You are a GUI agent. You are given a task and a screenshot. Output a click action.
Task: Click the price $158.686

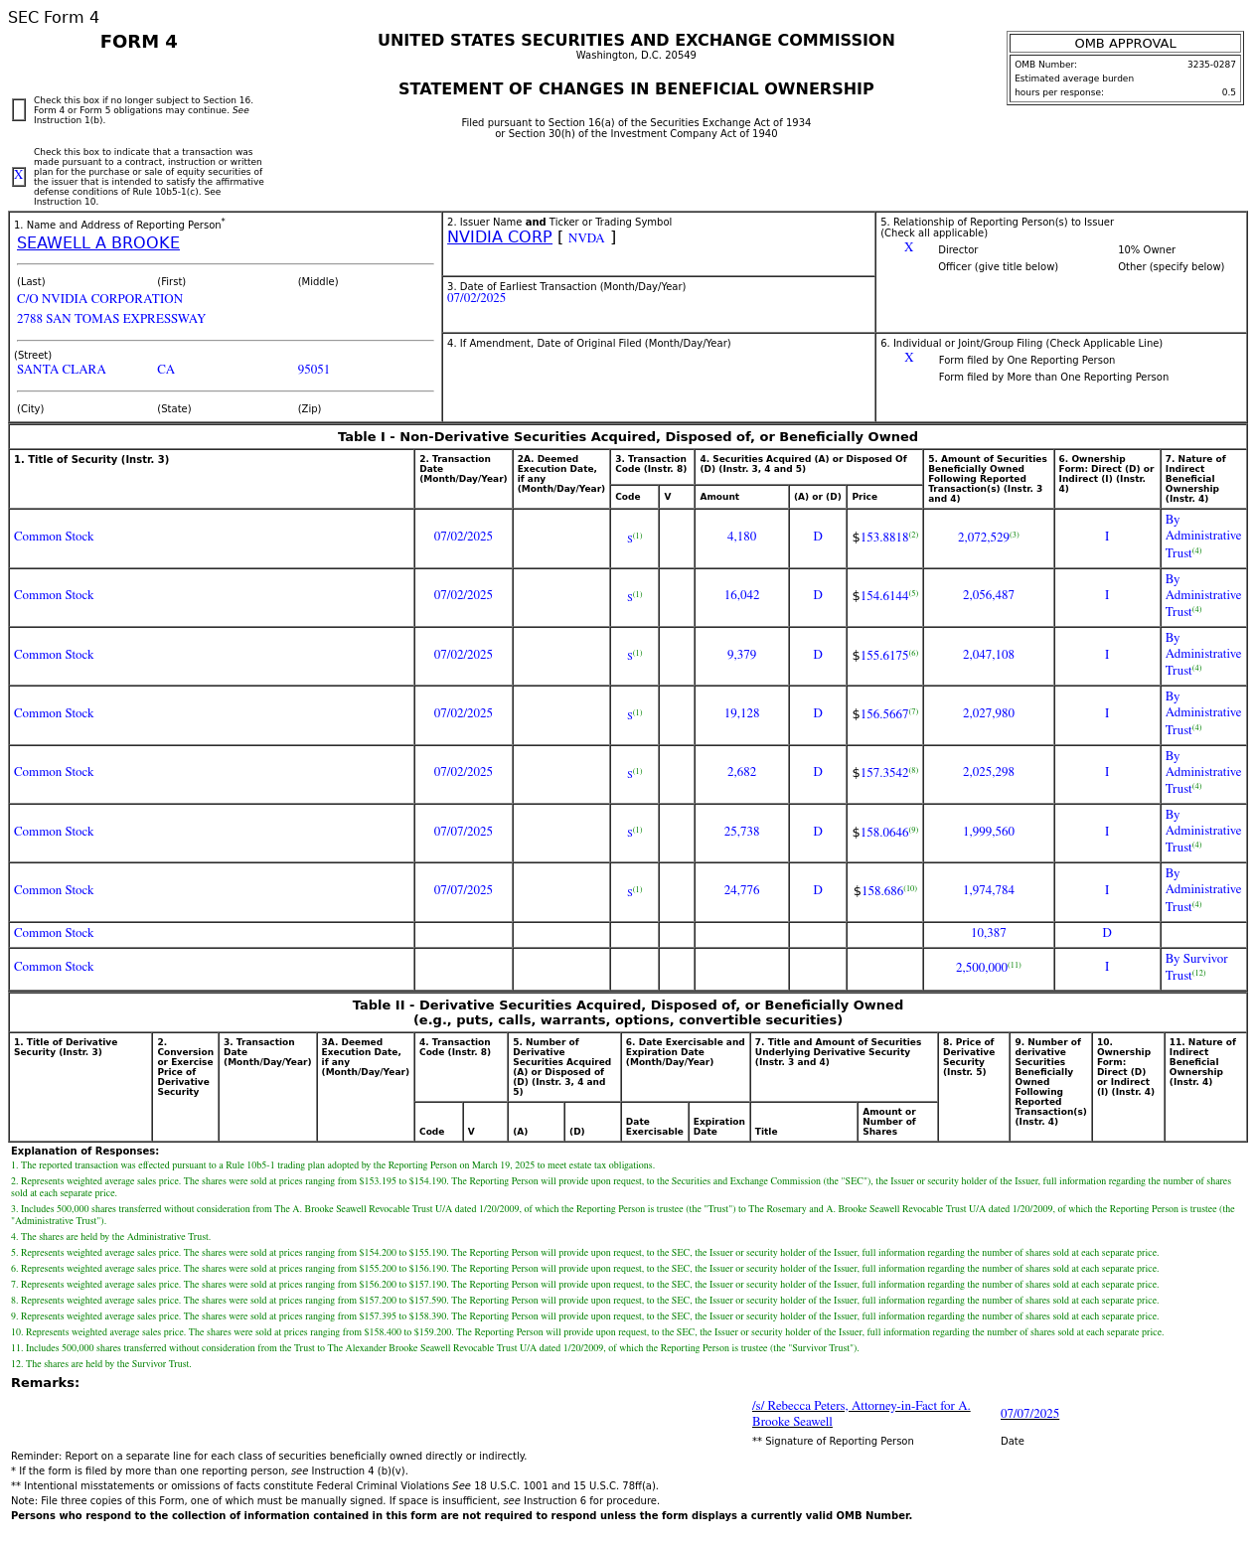(x=878, y=891)
